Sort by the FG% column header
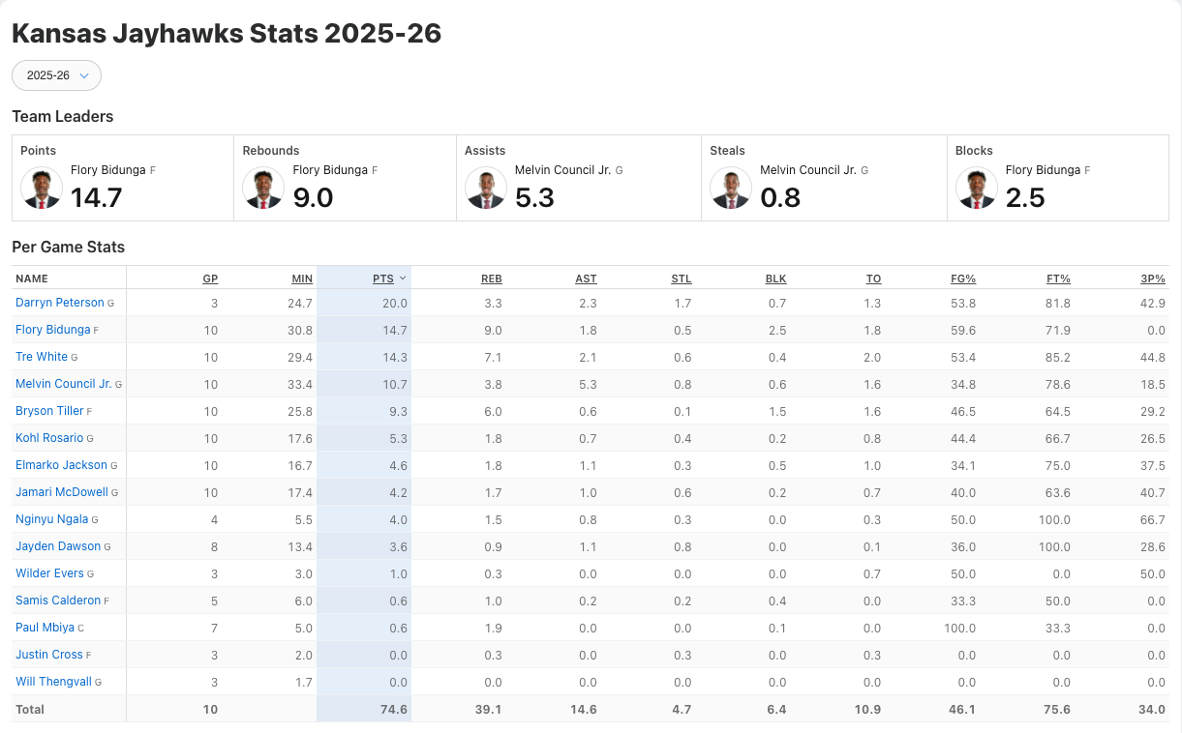The width and height of the screenshot is (1182, 733). [963, 279]
